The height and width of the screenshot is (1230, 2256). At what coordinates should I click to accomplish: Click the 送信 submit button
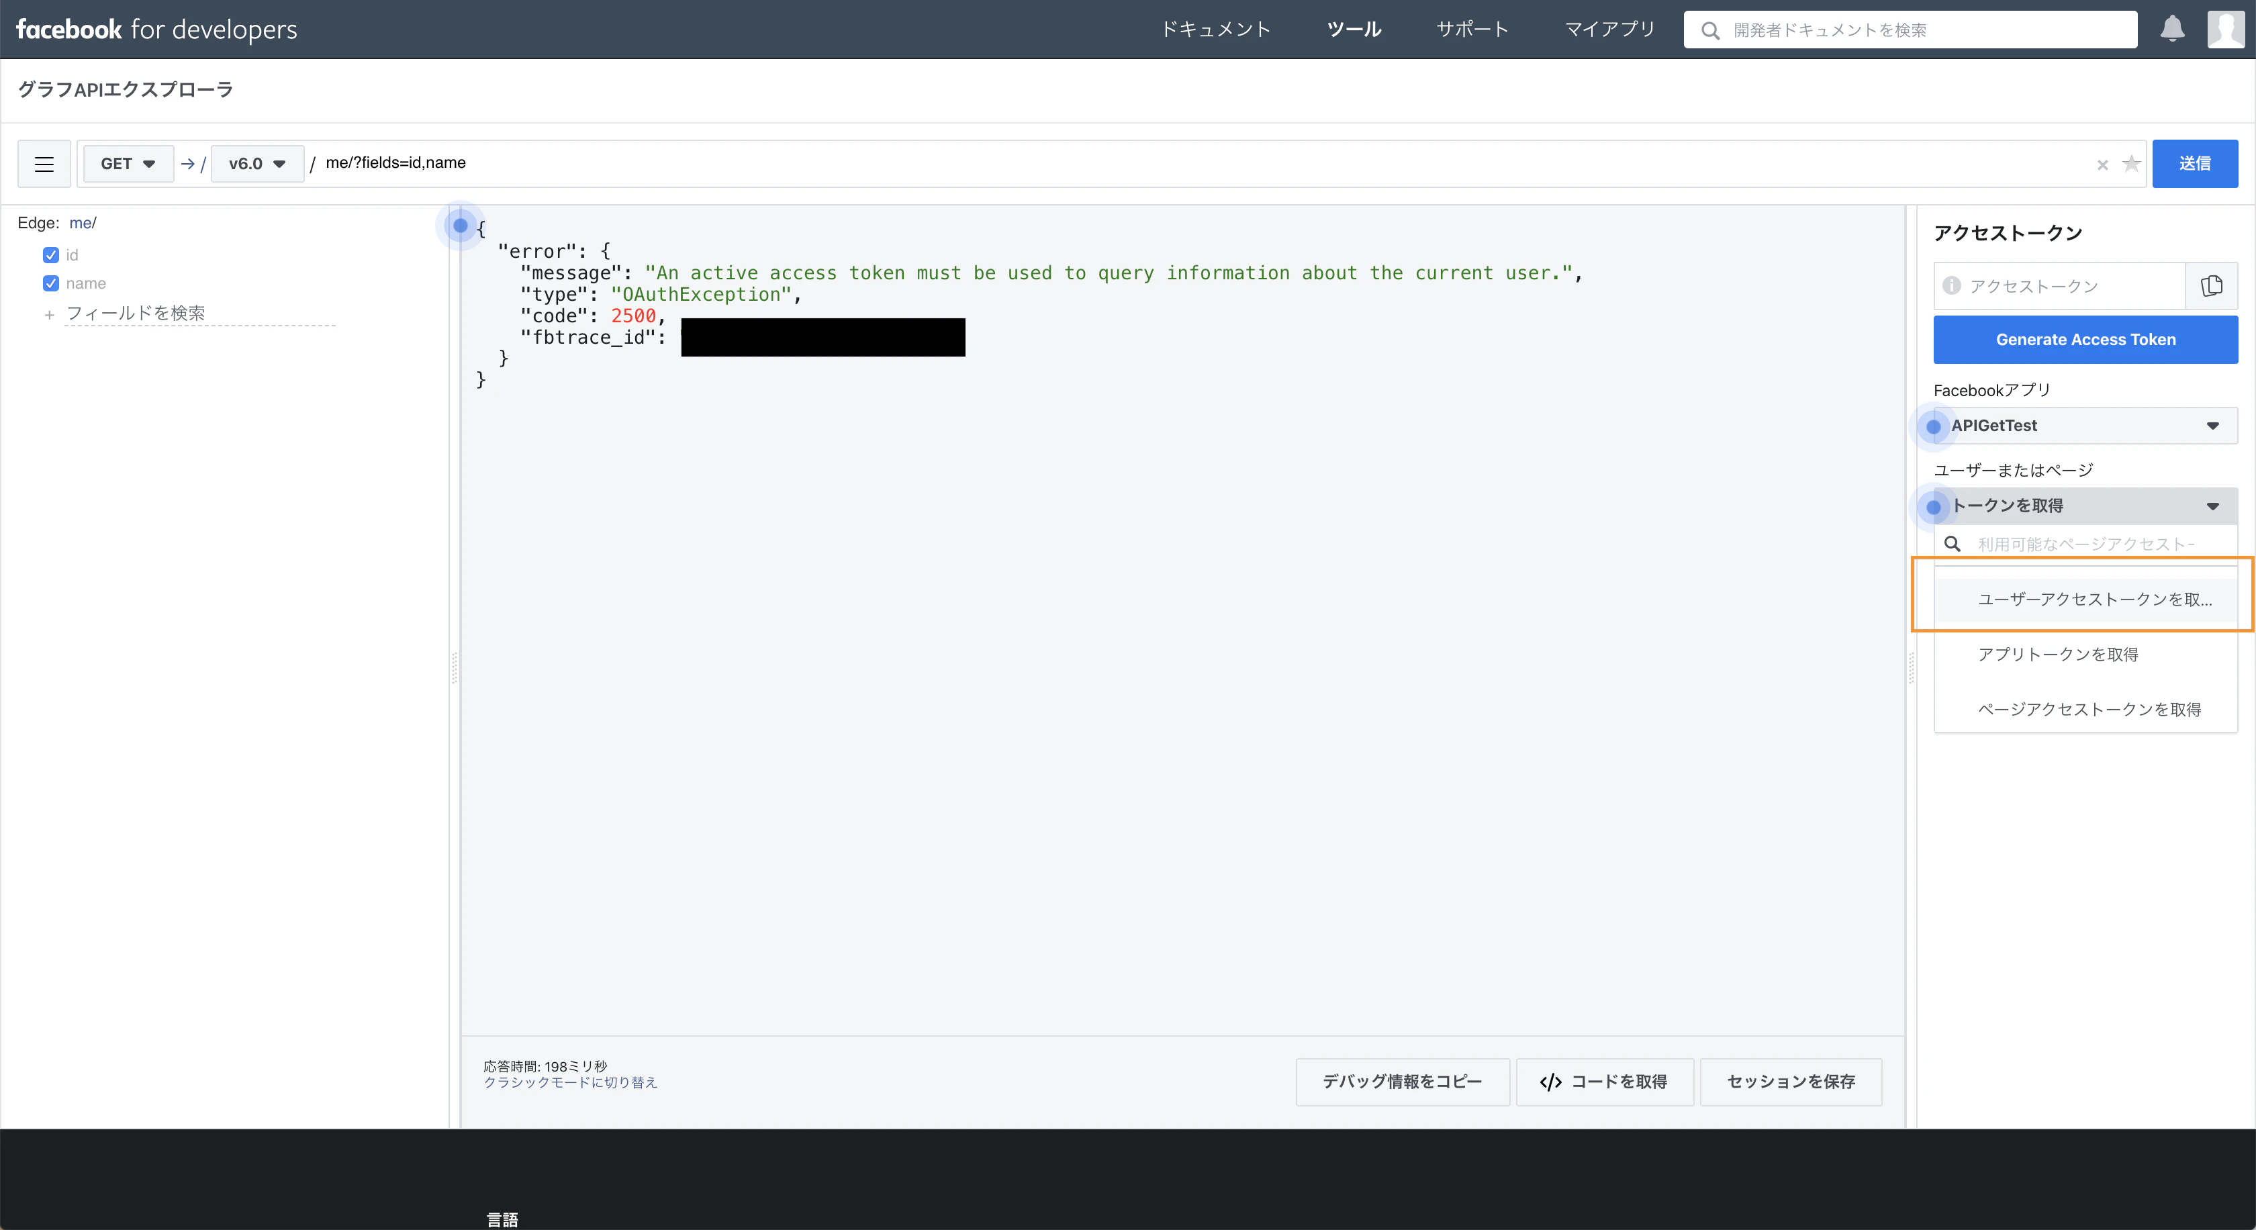coord(2195,164)
